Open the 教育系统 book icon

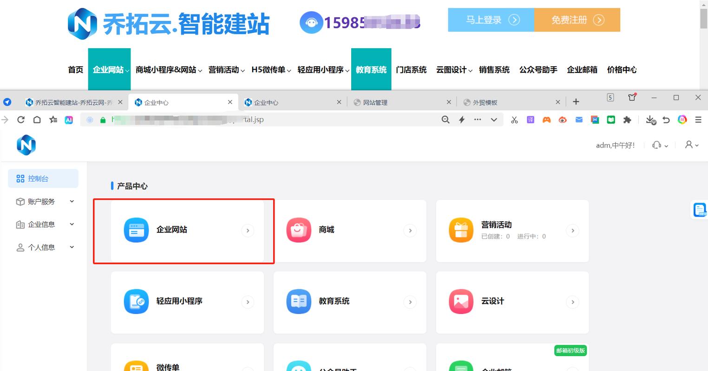[x=299, y=301]
